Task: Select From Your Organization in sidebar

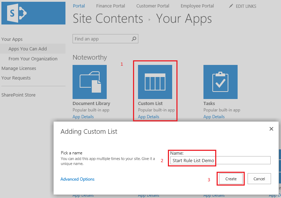Action: click(33, 59)
